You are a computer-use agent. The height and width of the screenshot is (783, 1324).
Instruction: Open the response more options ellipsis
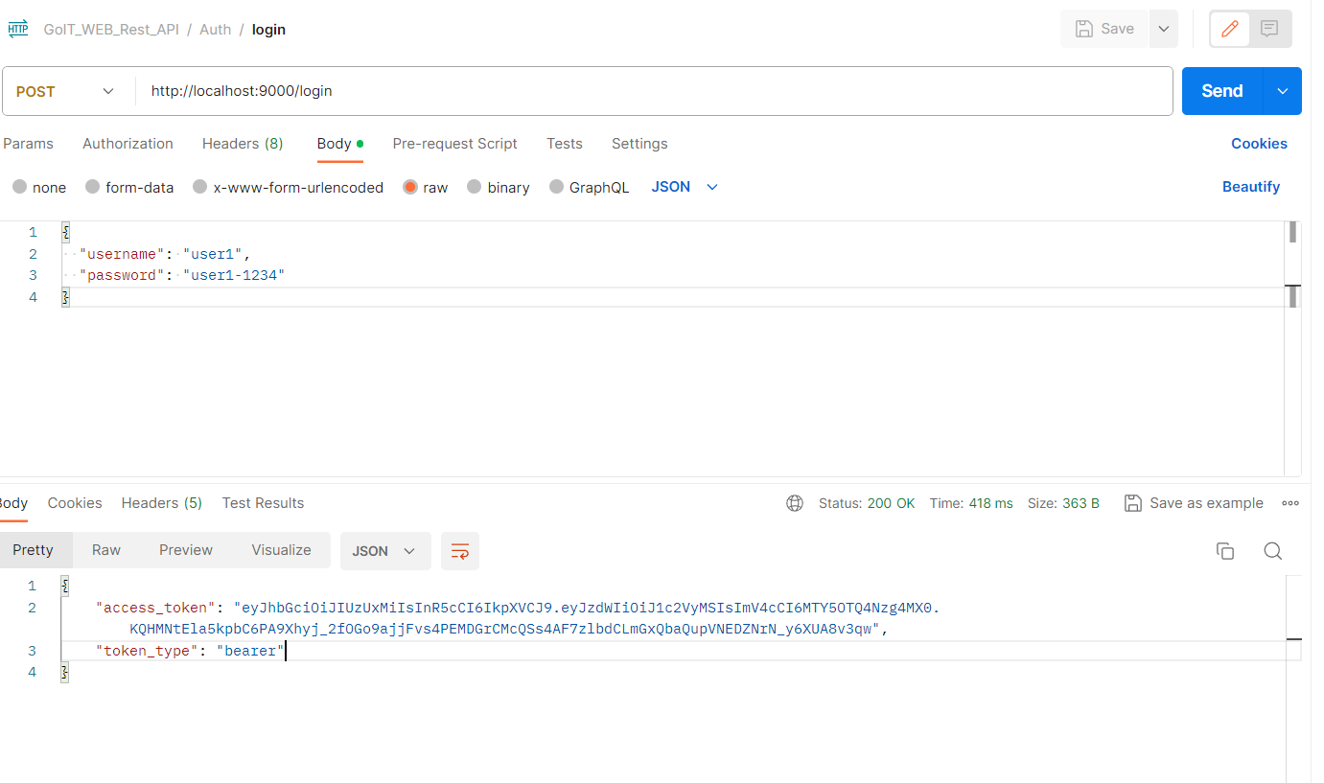[x=1290, y=503]
